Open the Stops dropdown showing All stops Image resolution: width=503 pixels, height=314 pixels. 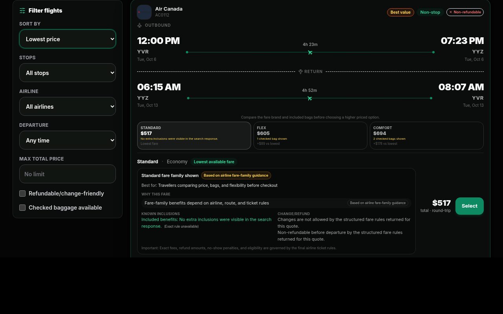pyautogui.click(x=68, y=73)
